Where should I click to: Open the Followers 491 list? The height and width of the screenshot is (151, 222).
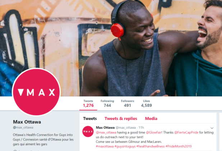[128, 103]
